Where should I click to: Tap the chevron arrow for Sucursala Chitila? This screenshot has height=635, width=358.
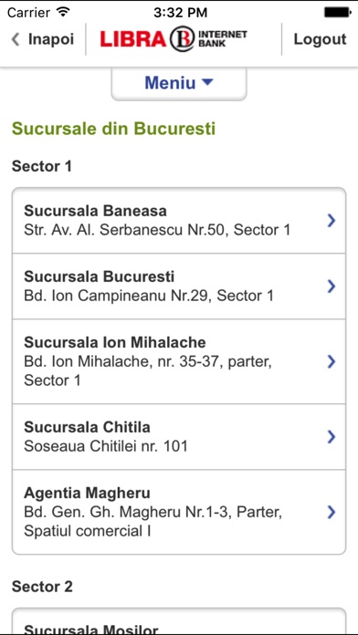[332, 436]
